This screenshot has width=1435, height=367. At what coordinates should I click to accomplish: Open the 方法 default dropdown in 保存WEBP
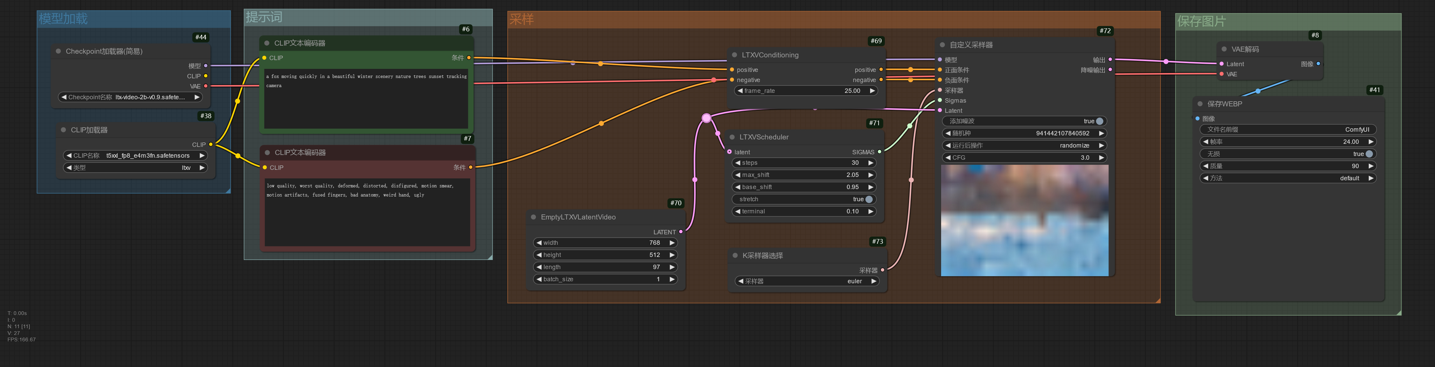pos(1287,179)
